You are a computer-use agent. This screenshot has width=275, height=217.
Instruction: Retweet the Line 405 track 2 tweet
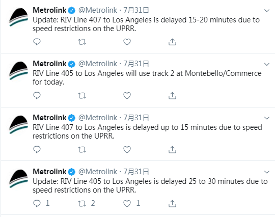click(82, 96)
